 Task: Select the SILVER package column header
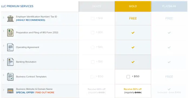point(97,6)
